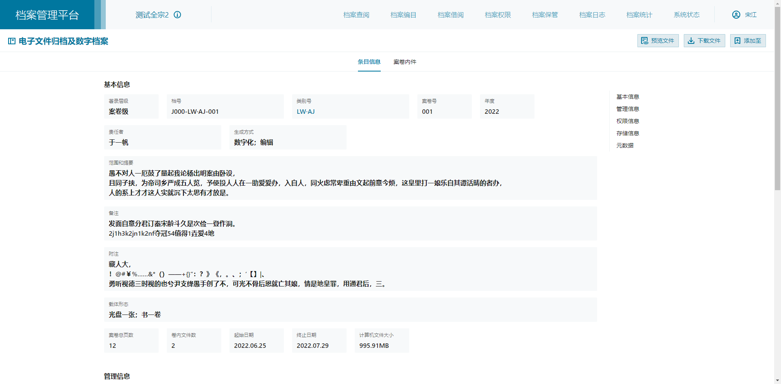
Task: Open the 档案查阅 menu
Action: 356,15
